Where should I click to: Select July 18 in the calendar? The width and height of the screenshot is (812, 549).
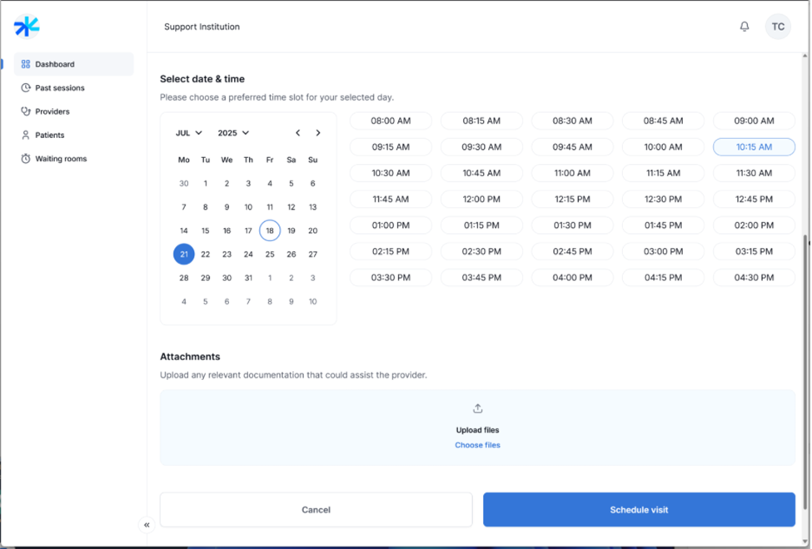pos(270,231)
